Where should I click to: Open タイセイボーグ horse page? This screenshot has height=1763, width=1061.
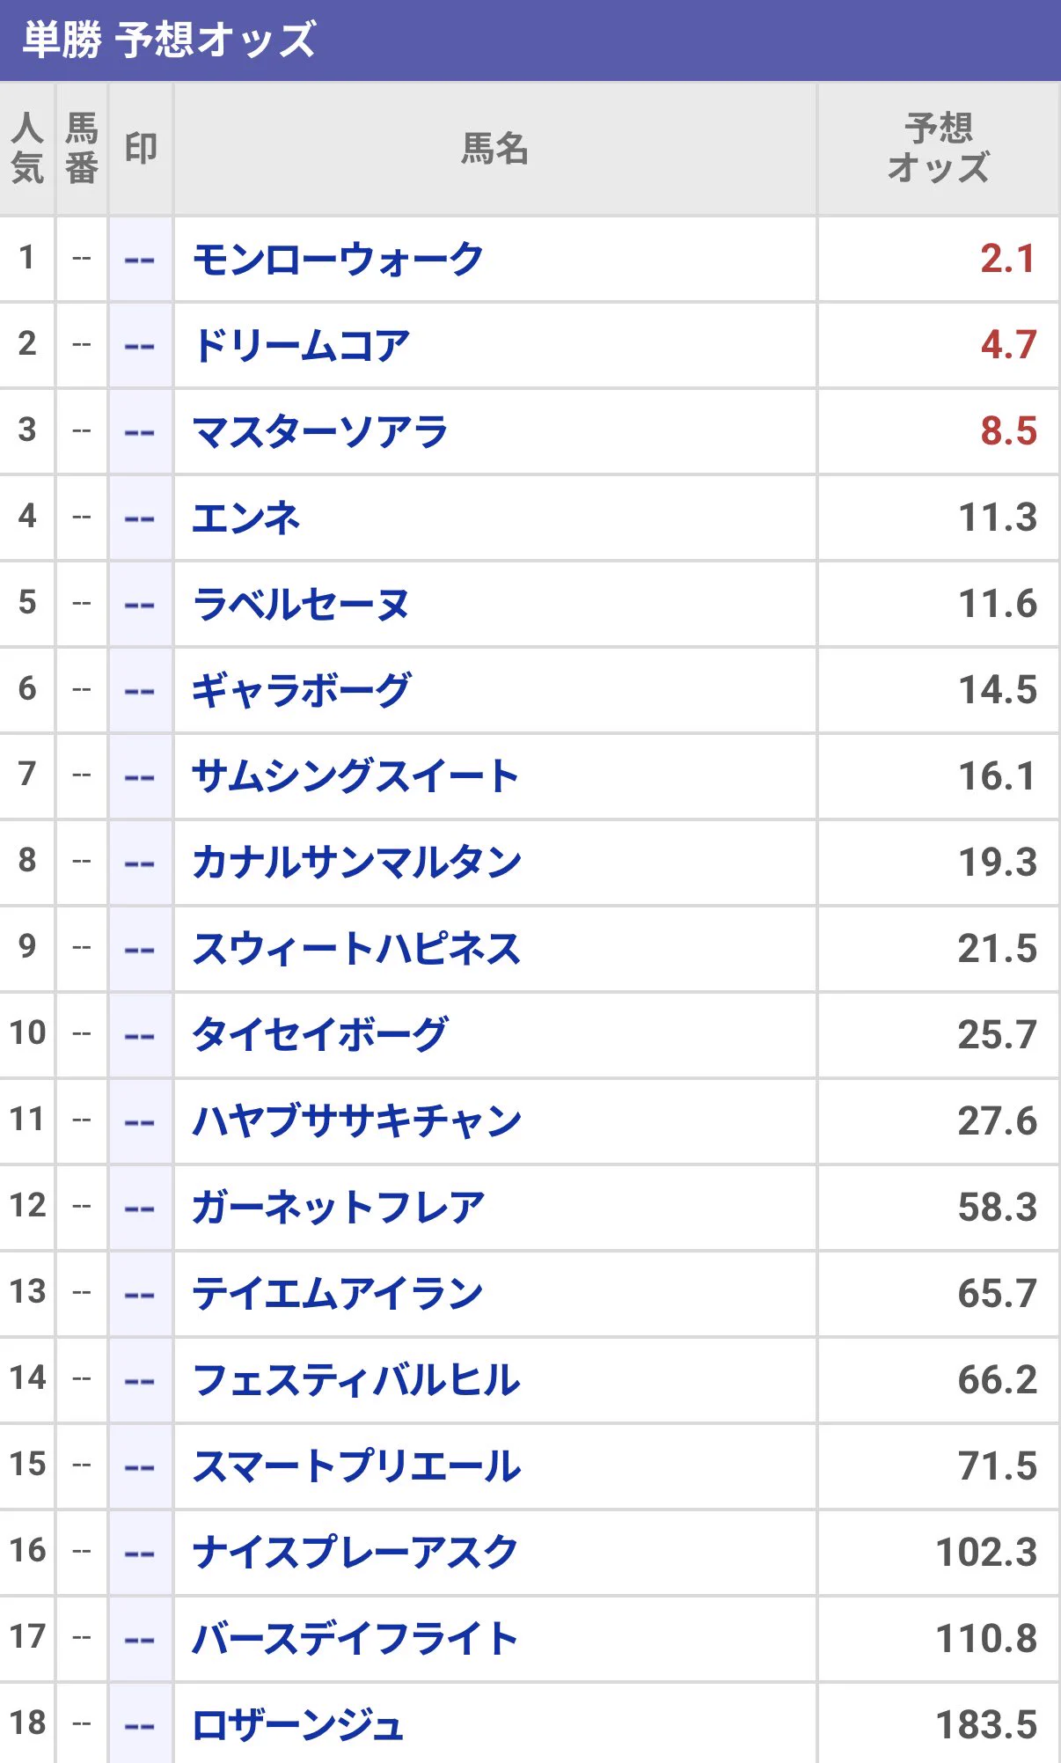coord(320,1036)
